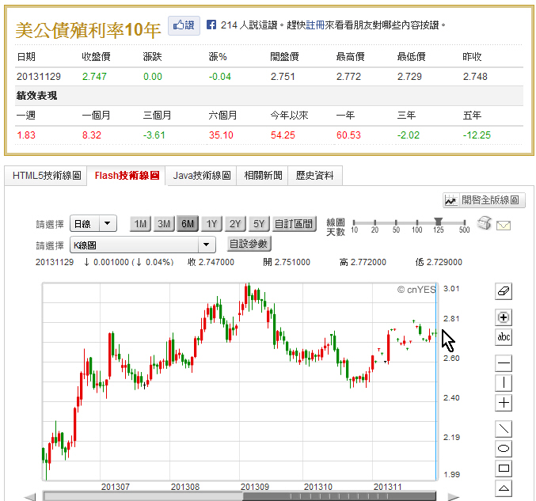Switch to the HTML5技術線圖 tab
The width and height of the screenshot is (536, 501).
point(47,176)
